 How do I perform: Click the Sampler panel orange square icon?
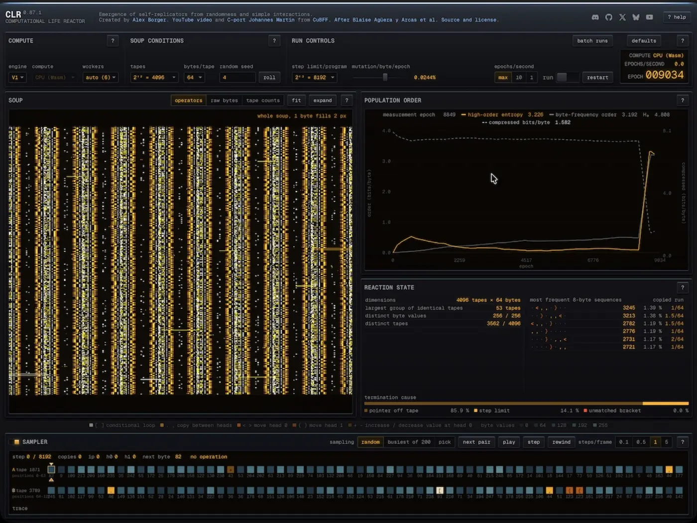17,442
